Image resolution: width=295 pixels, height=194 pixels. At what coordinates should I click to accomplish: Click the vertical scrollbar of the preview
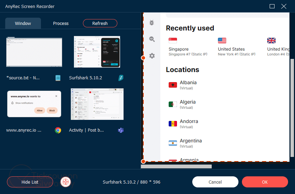point(292,108)
